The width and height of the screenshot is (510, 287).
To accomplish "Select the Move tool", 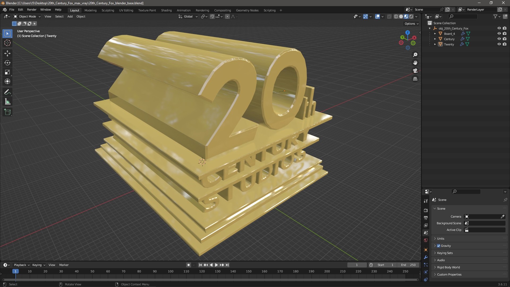I will [x=7, y=53].
